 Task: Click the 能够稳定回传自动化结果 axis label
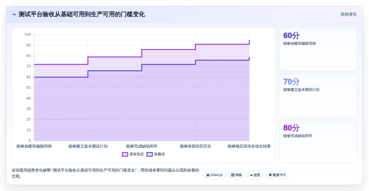click(x=249, y=146)
